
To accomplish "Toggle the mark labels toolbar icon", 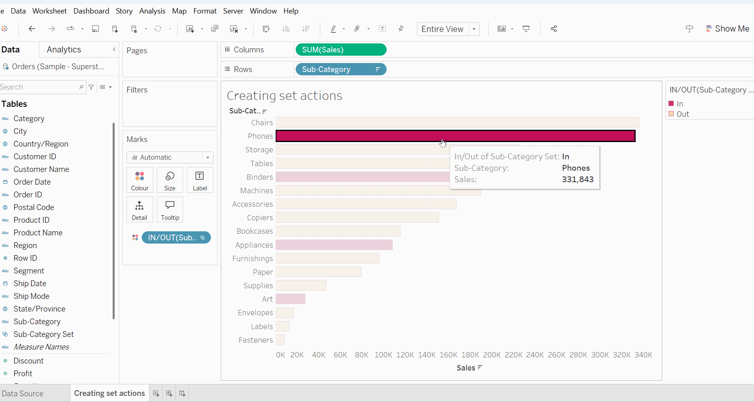I will click(382, 29).
